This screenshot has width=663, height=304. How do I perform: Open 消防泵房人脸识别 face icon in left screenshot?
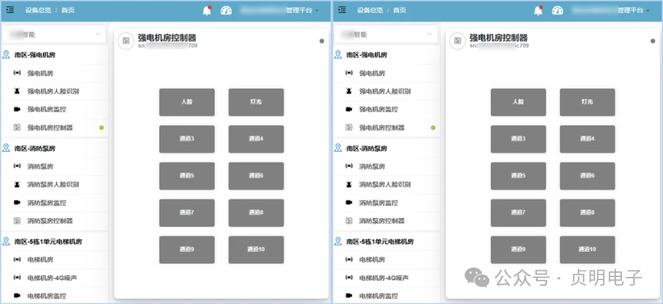click(17, 184)
